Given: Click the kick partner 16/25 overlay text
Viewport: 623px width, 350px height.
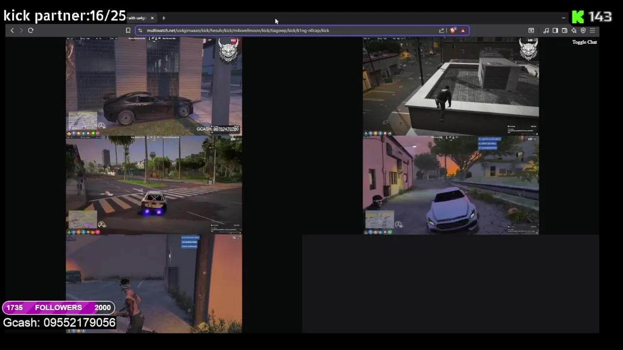Looking at the screenshot, I should pyautogui.click(x=64, y=16).
